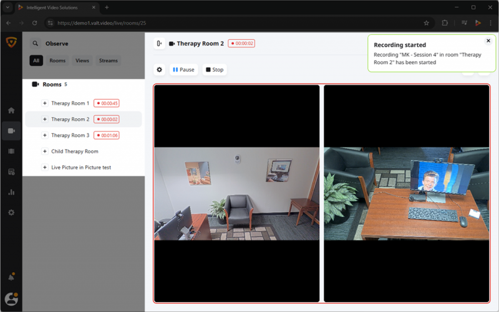Click the Therapy Room 2 header title
The image size is (499, 312).
[x=200, y=44]
